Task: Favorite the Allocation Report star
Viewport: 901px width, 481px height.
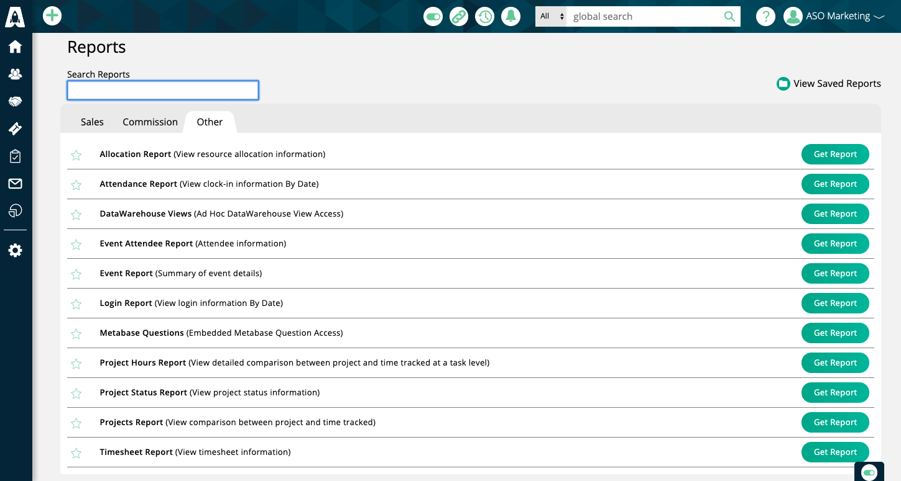Action: (76, 155)
